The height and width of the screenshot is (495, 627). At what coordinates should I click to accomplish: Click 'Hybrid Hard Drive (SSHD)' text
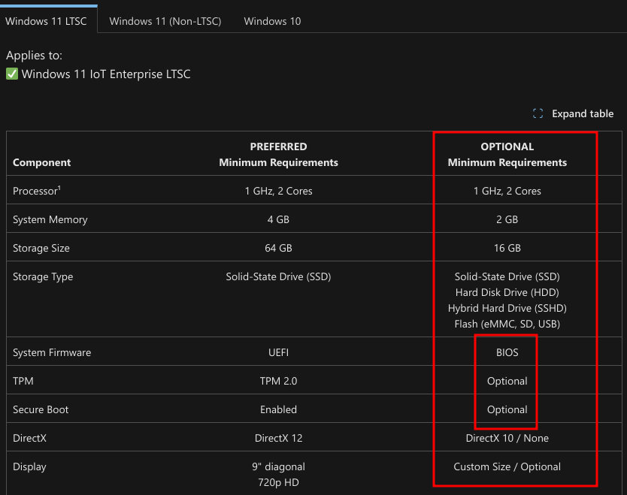[507, 309]
